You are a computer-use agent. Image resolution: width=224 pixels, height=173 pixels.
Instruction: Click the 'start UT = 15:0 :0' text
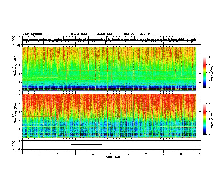click(x=137, y=34)
